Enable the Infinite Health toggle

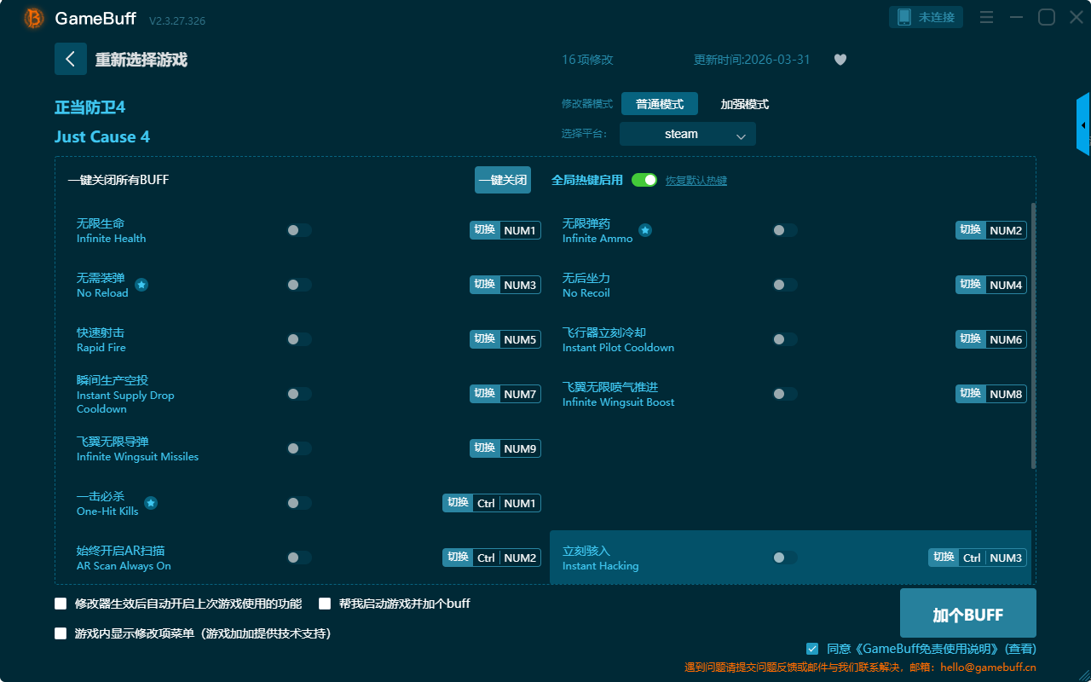[299, 230]
